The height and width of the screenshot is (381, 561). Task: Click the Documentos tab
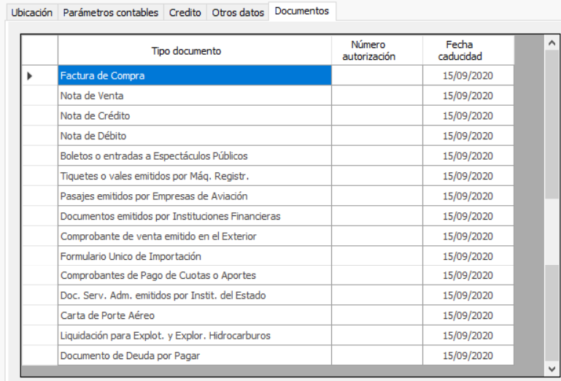click(x=301, y=11)
